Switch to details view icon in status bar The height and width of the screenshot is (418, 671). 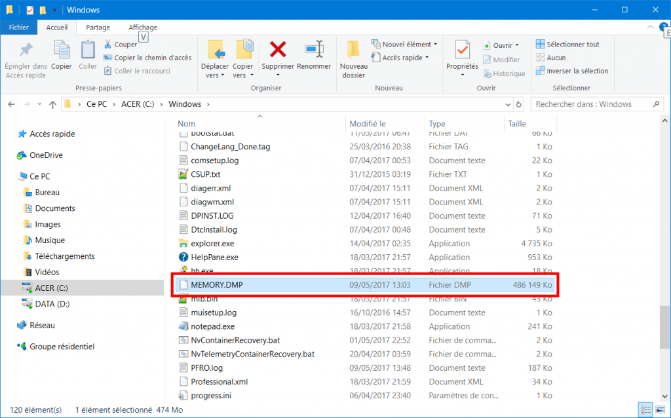[x=645, y=409]
